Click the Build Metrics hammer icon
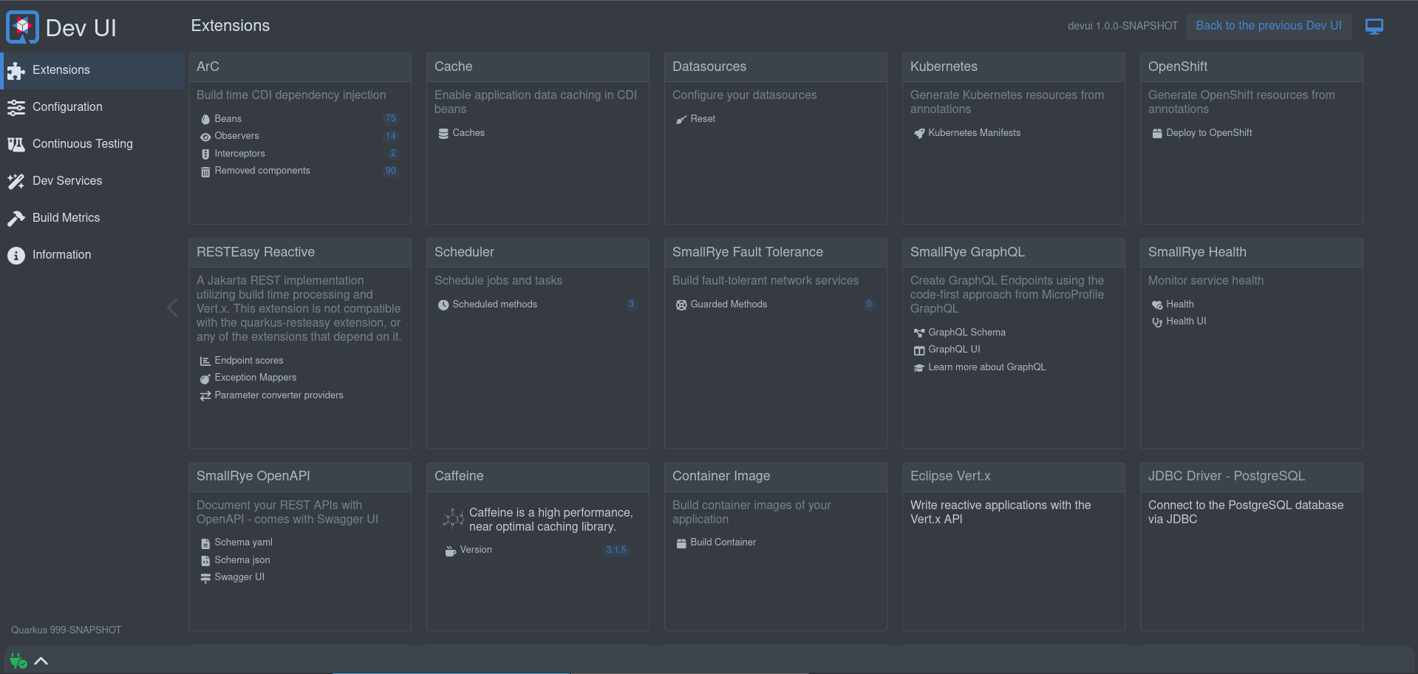 (x=16, y=218)
